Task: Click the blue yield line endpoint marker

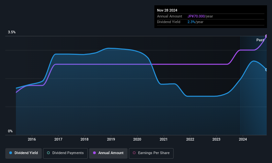Action: click(266, 70)
